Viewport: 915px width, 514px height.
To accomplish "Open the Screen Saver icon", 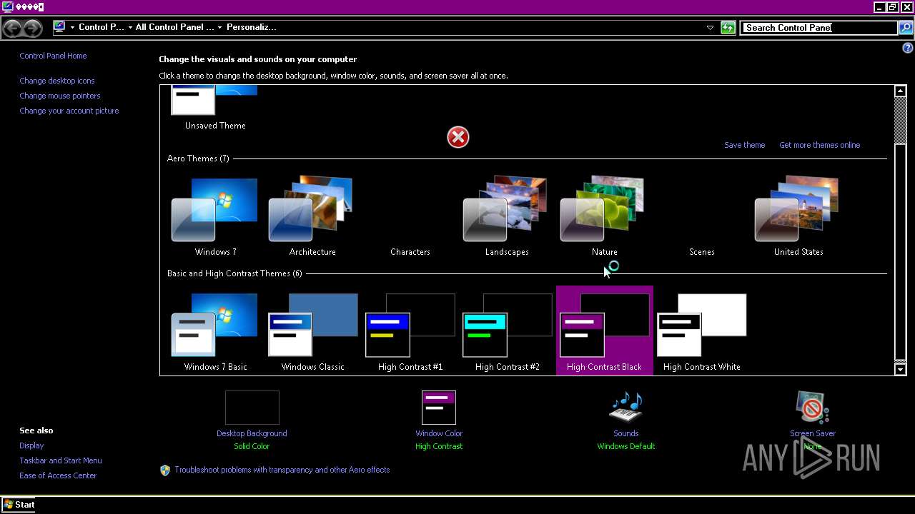I will [x=812, y=408].
